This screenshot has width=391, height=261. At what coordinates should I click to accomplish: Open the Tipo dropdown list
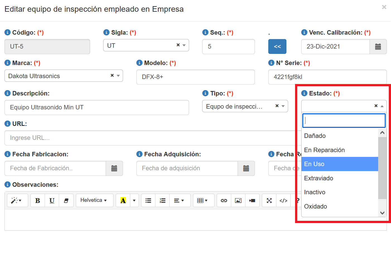pos(283,106)
